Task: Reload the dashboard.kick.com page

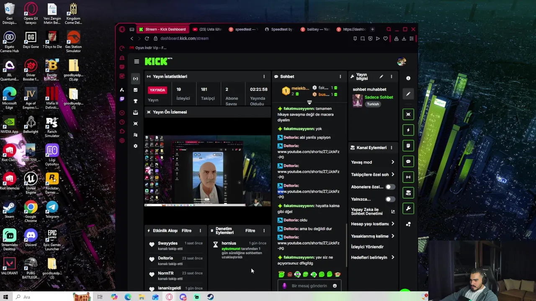Action: pyautogui.click(x=147, y=38)
